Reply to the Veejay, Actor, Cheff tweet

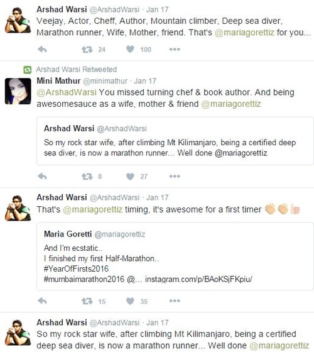click(x=42, y=49)
